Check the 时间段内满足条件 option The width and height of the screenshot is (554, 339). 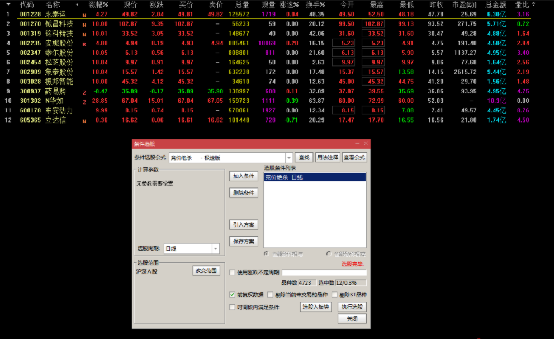click(x=233, y=307)
